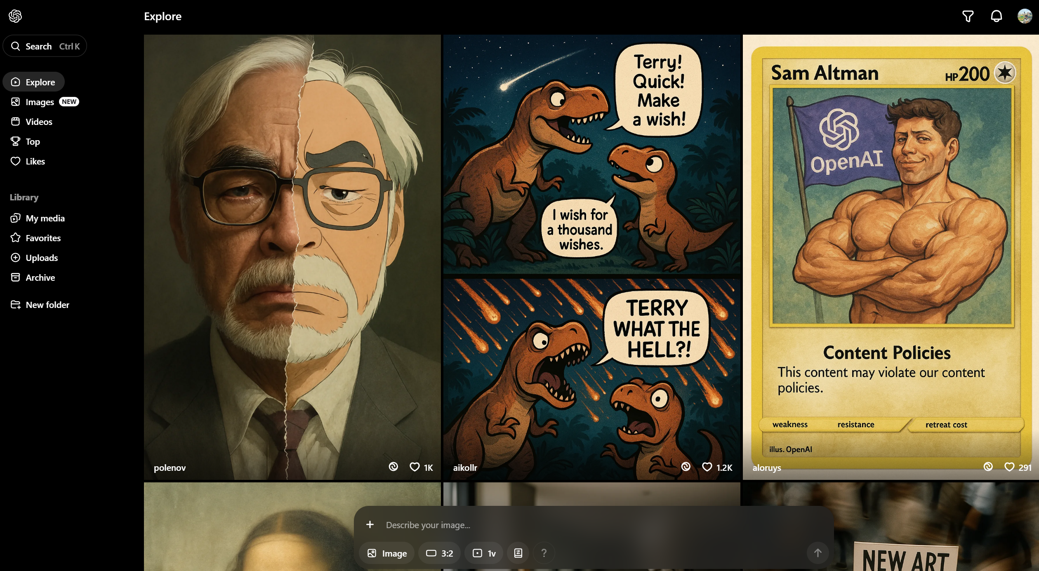Image resolution: width=1039 pixels, height=571 pixels.
Task: Open the Image type dropdown
Action: click(x=387, y=553)
